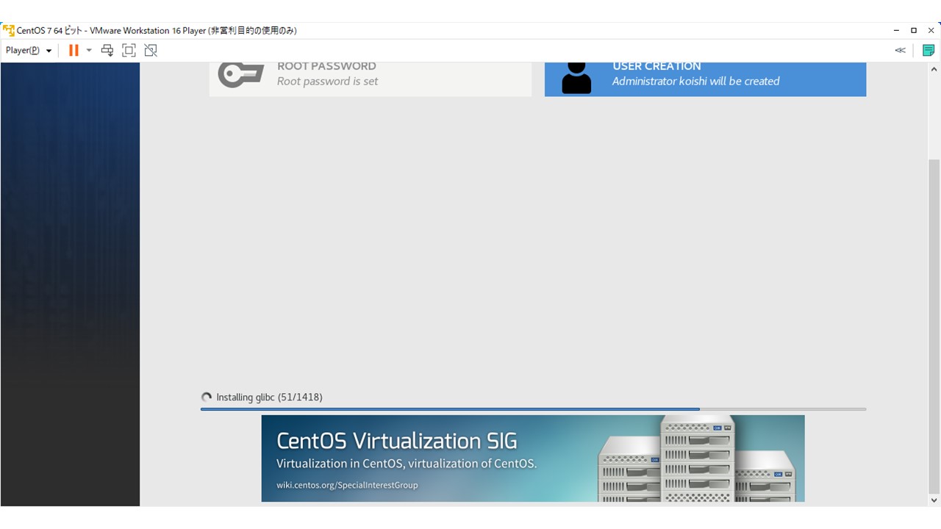Click 'Root password is set' text

pos(327,82)
